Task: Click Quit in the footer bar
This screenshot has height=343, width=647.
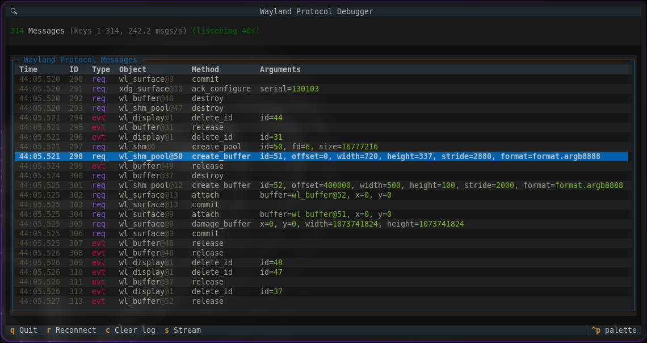Action: coord(24,330)
